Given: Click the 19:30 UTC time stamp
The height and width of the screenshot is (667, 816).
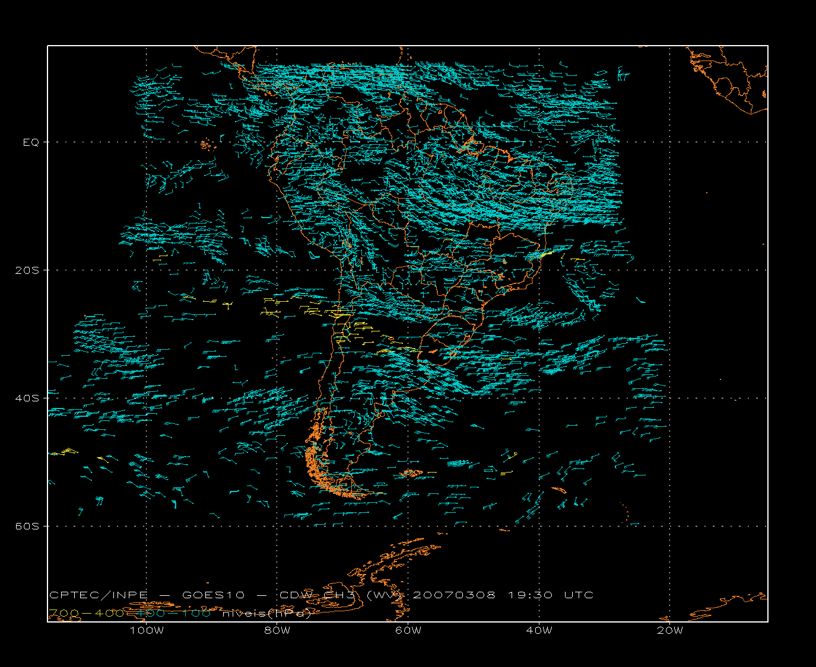Looking at the screenshot, I should pos(551,595).
